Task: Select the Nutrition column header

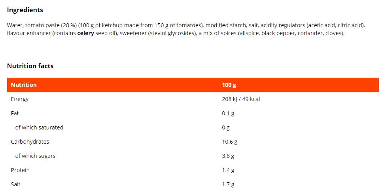Action: (x=24, y=85)
